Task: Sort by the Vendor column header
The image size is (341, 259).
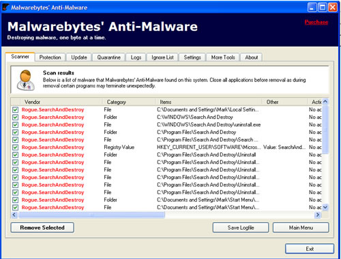Action: click(x=61, y=102)
